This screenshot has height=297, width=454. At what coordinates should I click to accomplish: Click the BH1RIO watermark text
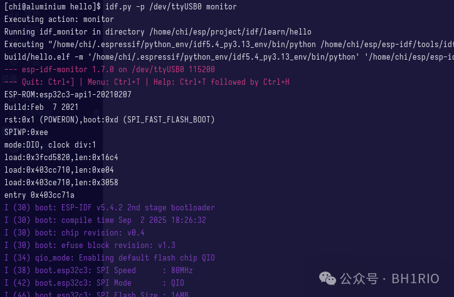[x=415, y=279]
